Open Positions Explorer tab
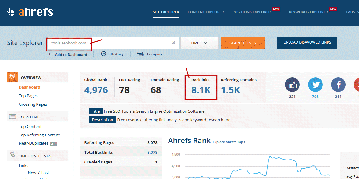The height and width of the screenshot is (179, 359). point(252,12)
